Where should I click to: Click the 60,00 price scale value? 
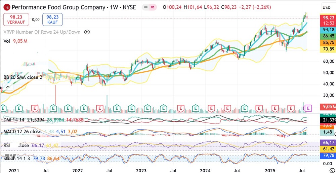tap(328, 62)
